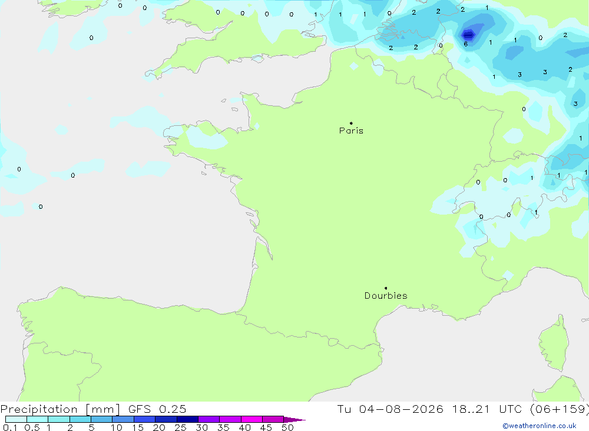
Task: Click the 'Precipitation [mm]' title text
Action: click(60, 409)
